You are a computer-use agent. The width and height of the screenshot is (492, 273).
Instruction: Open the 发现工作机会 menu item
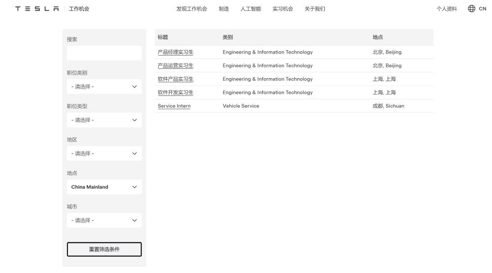[x=191, y=9]
